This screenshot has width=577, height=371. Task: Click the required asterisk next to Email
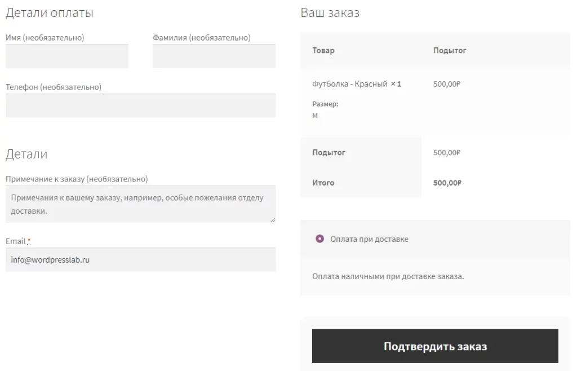(x=29, y=241)
